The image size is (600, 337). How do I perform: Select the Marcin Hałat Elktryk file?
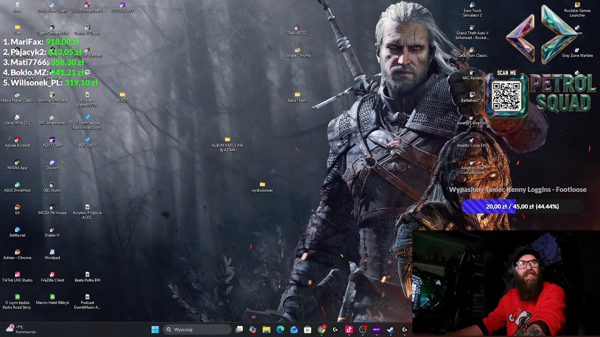click(x=52, y=299)
